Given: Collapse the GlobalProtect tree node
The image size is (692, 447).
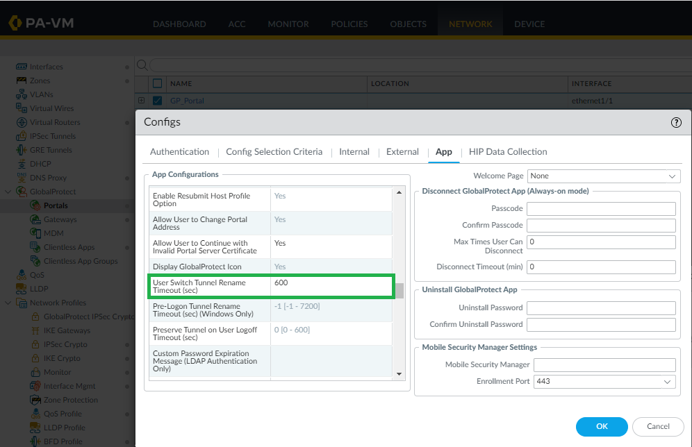Looking at the screenshot, I should coord(8,192).
